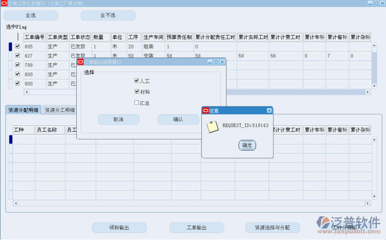Viewport: 386px width, 240px height.
Task: Toggle the 人工 checkbox
Action: coord(137,81)
